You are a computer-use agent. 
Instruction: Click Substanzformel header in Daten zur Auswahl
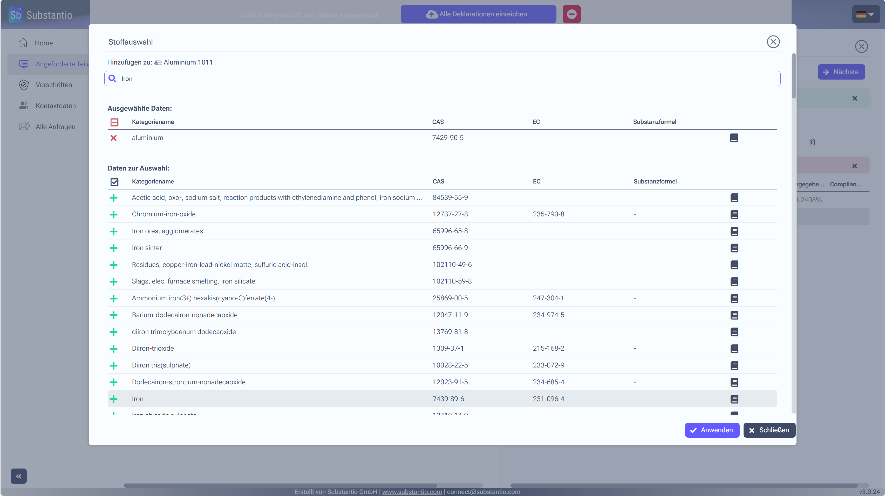pyautogui.click(x=655, y=181)
